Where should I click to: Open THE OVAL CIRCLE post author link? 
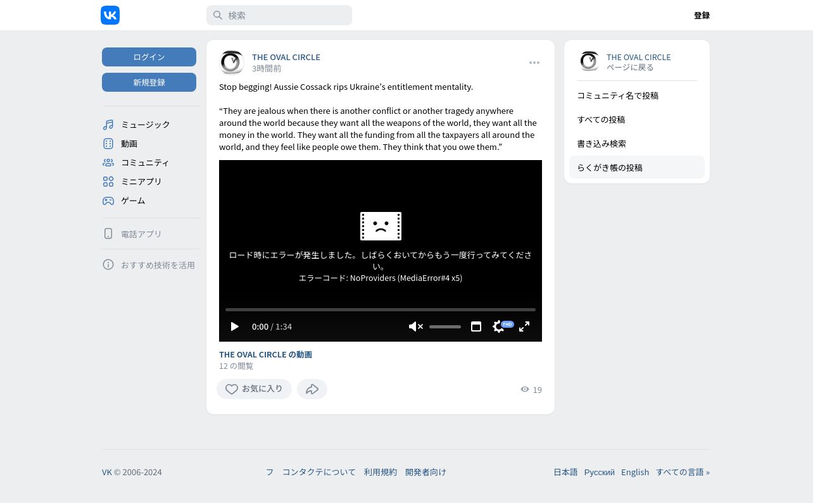(x=286, y=57)
